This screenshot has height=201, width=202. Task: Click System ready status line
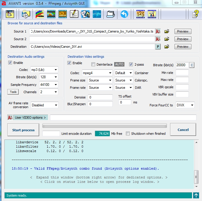click(x=98, y=195)
